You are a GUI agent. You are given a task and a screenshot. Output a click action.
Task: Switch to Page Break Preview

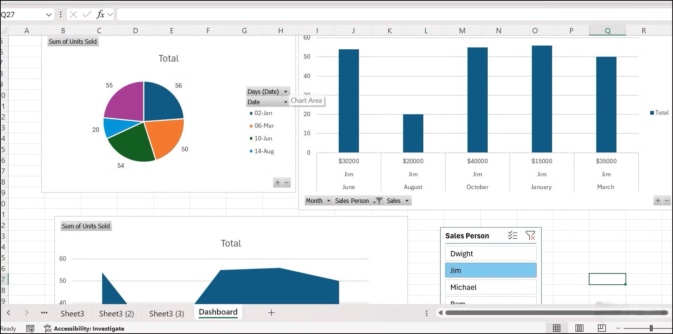tap(602, 328)
